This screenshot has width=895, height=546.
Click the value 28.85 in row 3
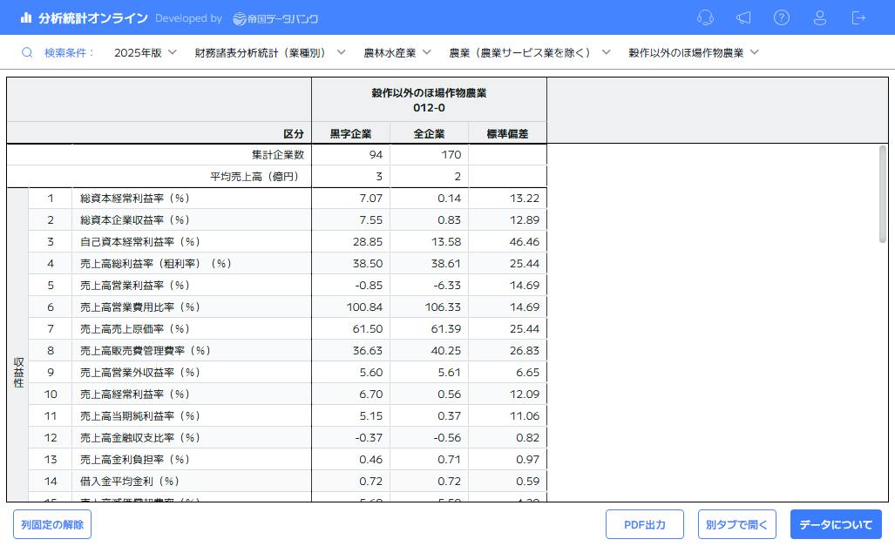coord(368,241)
